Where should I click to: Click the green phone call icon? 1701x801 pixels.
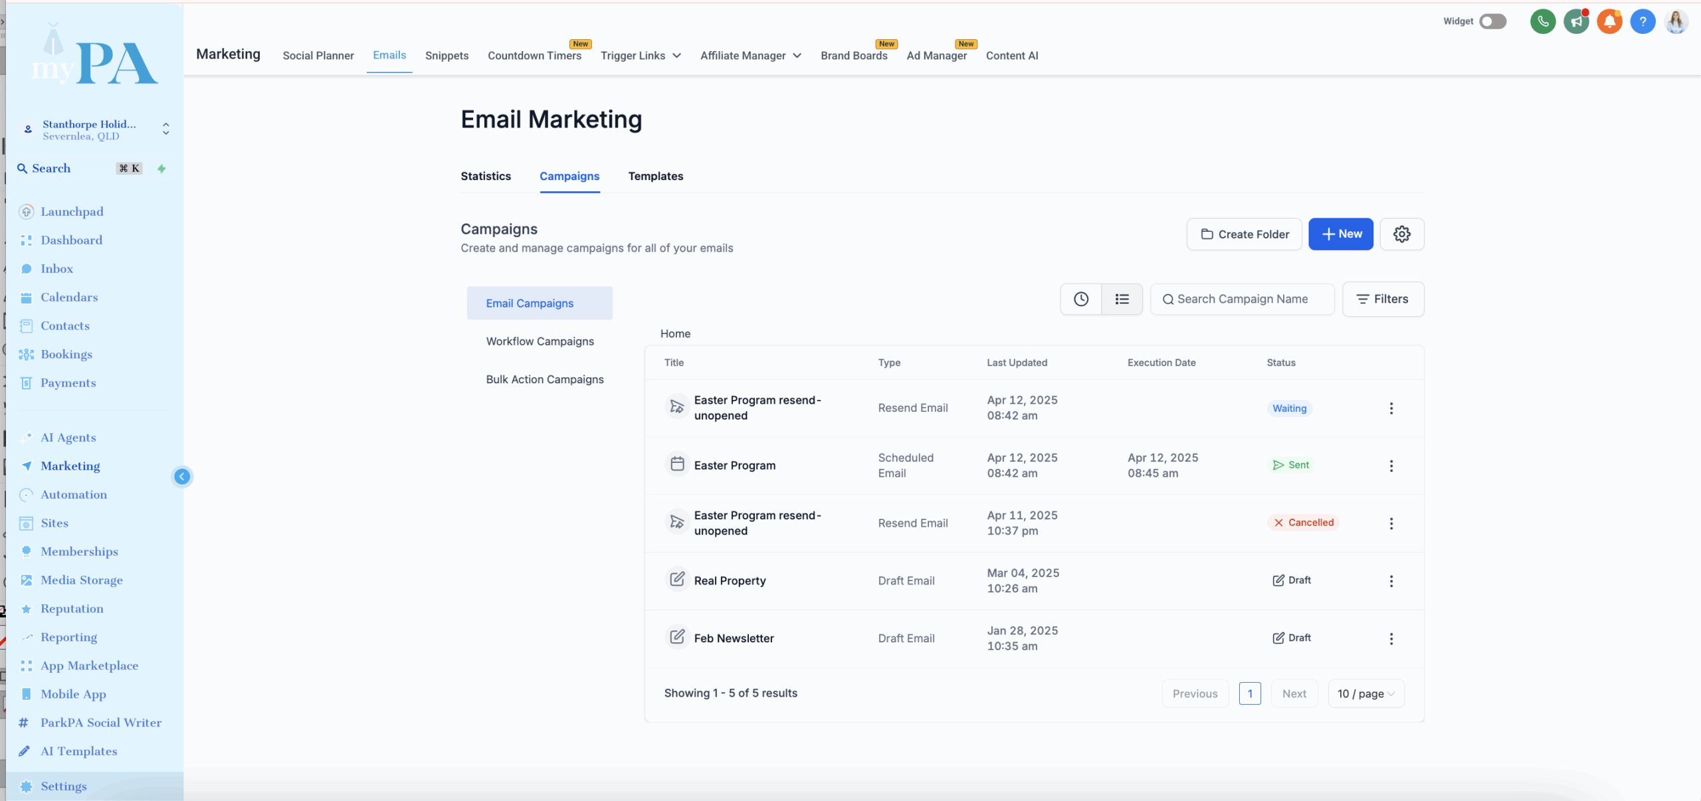coord(1543,21)
